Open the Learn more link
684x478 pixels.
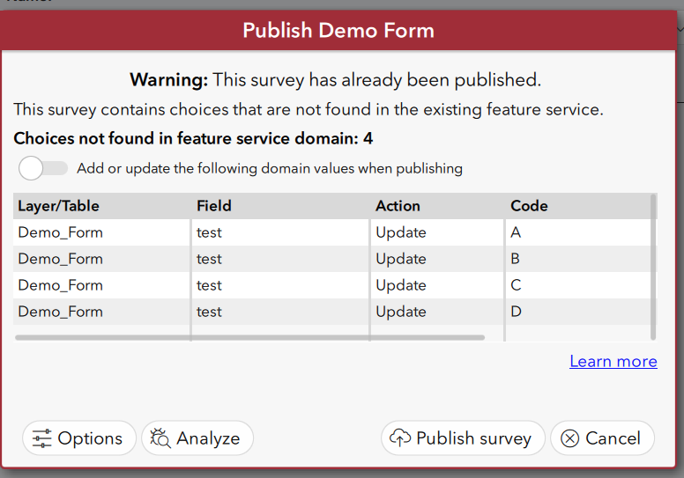tap(613, 361)
